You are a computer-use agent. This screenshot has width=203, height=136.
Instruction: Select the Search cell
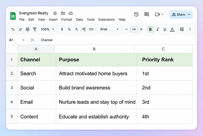click(x=37, y=73)
